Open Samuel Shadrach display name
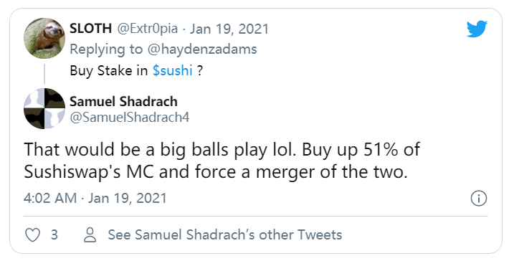This screenshot has width=514, height=266. coord(123,102)
